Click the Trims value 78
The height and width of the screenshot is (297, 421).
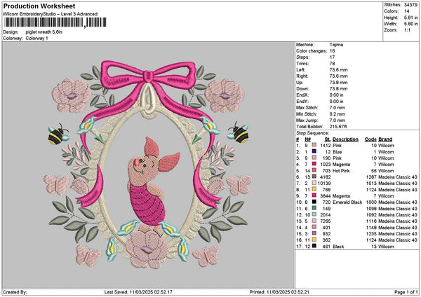(x=333, y=64)
